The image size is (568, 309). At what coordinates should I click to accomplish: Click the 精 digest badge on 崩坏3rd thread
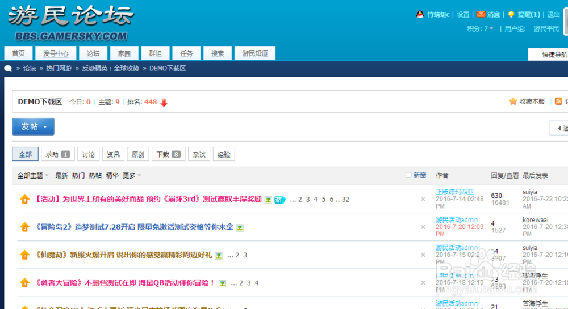pos(279,200)
